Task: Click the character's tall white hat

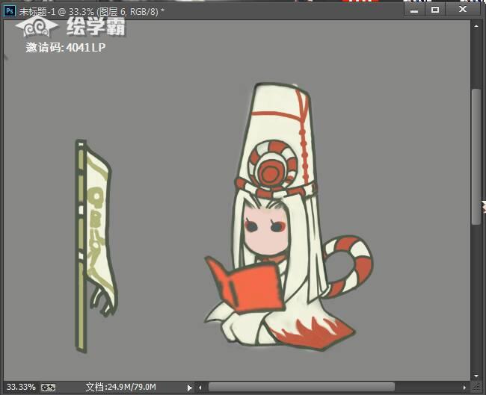Action: pyautogui.click(x=276, y=140)
